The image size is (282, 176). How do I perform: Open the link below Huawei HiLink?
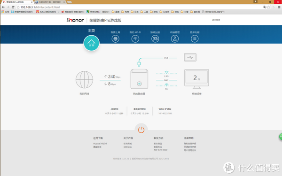coord(97,147)
